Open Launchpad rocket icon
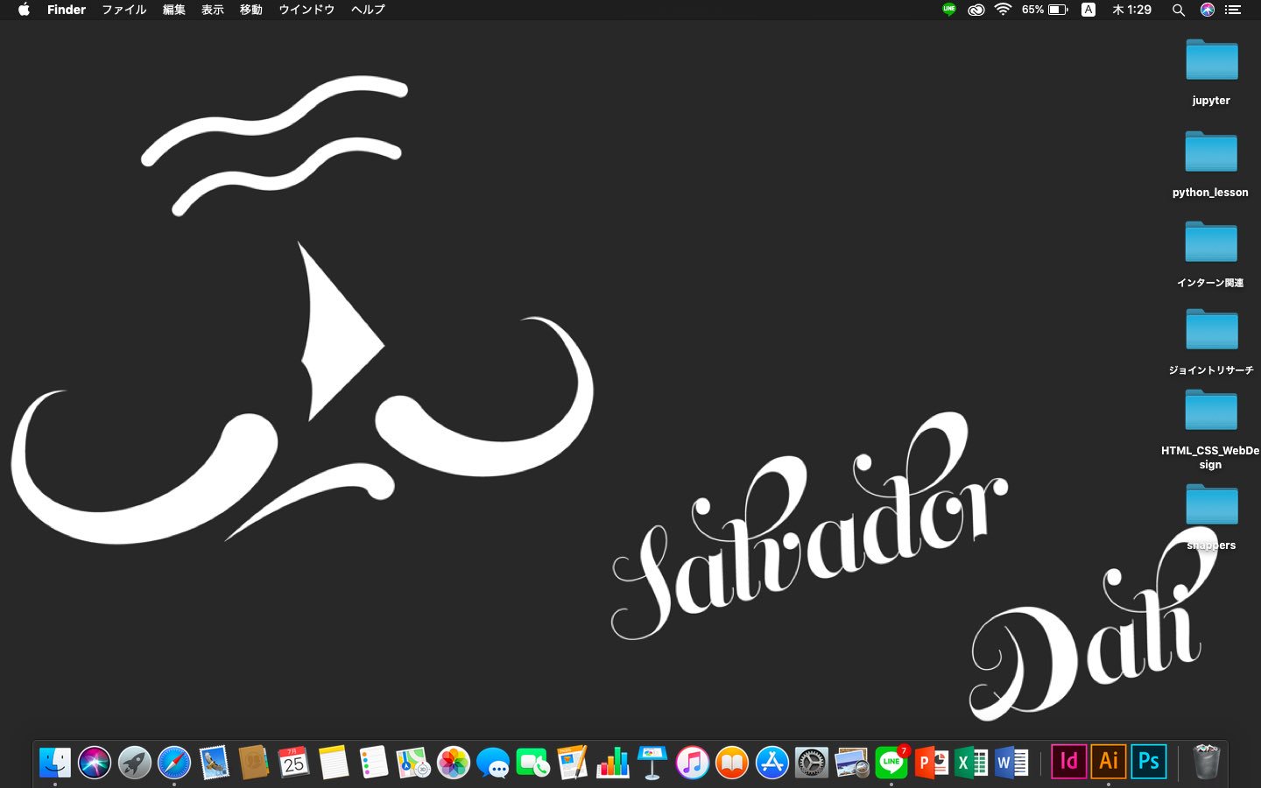Viewport: 1261px width, 788px height. coord(135,763)
